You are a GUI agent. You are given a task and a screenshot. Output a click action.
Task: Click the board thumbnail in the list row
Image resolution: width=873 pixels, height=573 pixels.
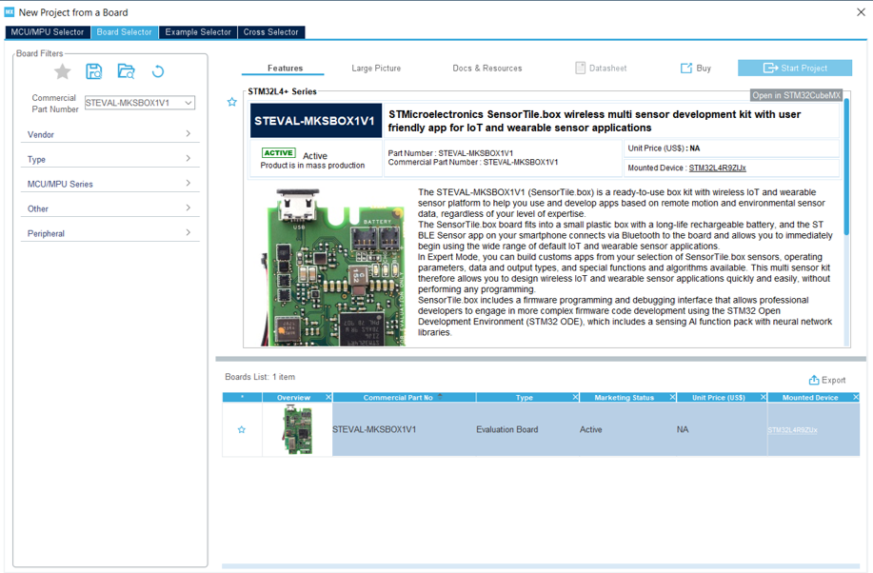[297, 429]
